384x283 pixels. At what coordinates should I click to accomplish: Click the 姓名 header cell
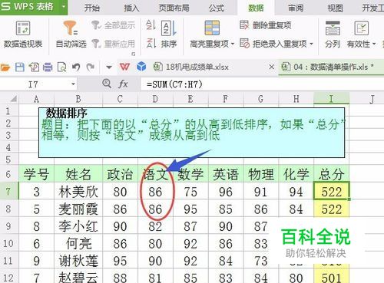pos(78,174)
